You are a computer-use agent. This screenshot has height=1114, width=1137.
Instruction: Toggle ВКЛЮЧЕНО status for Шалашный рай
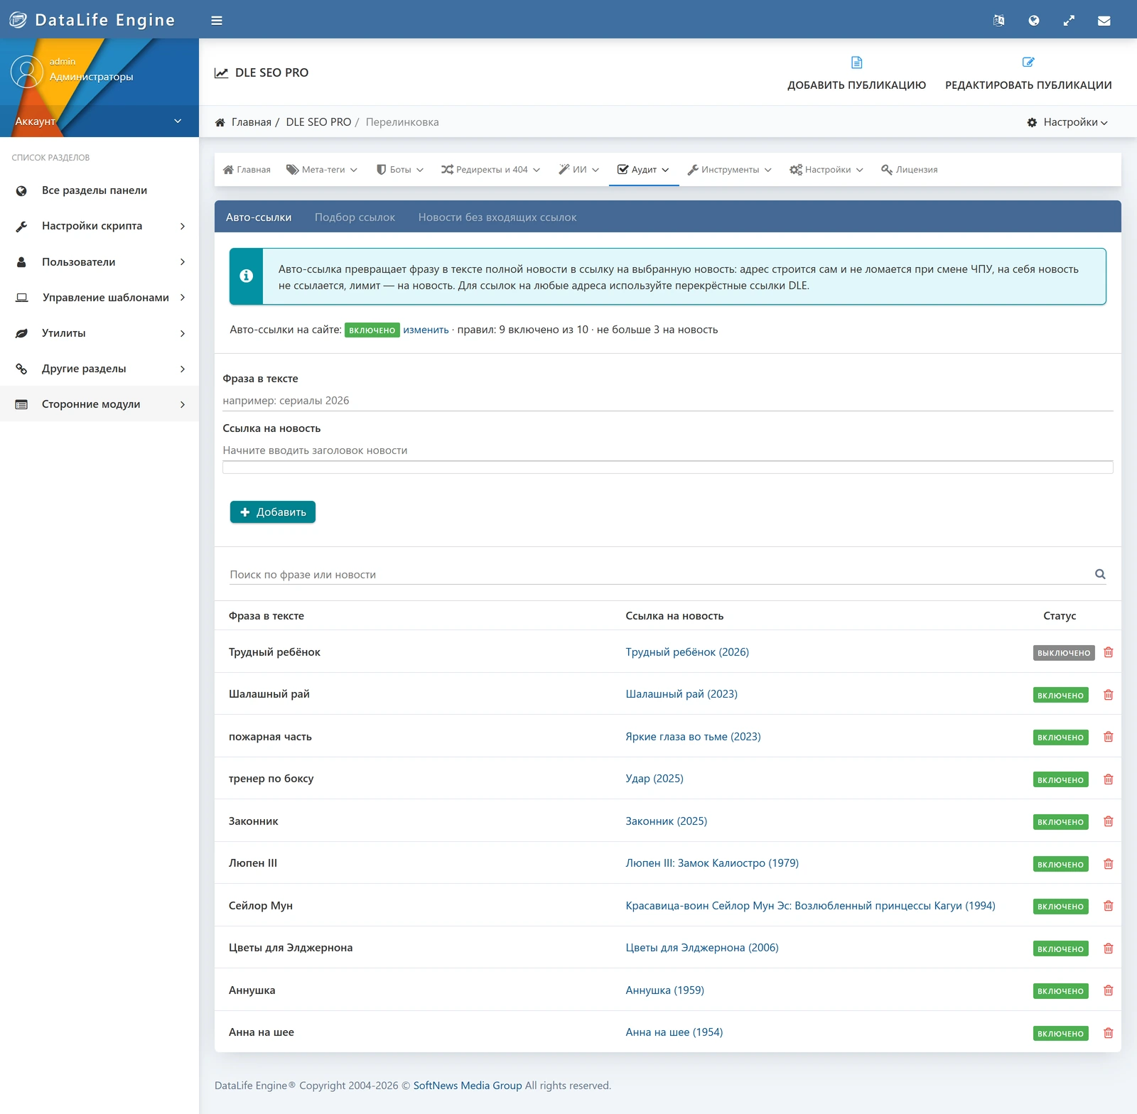coord(1060,696)
